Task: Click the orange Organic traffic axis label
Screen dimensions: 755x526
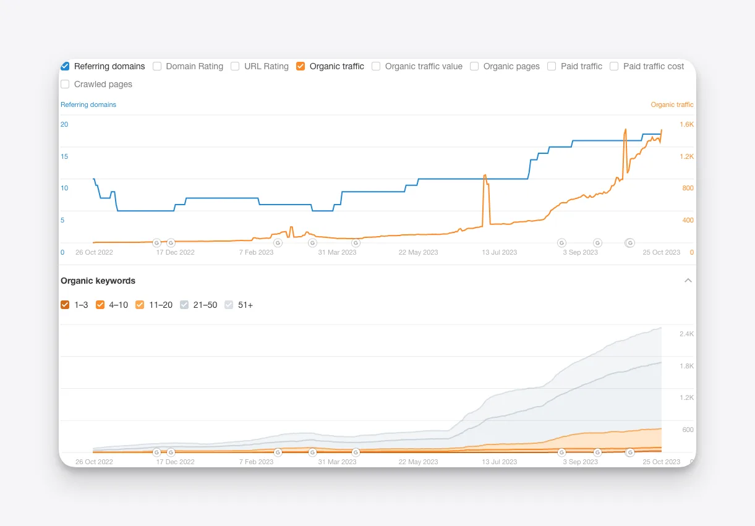Action: coord(672,104)
